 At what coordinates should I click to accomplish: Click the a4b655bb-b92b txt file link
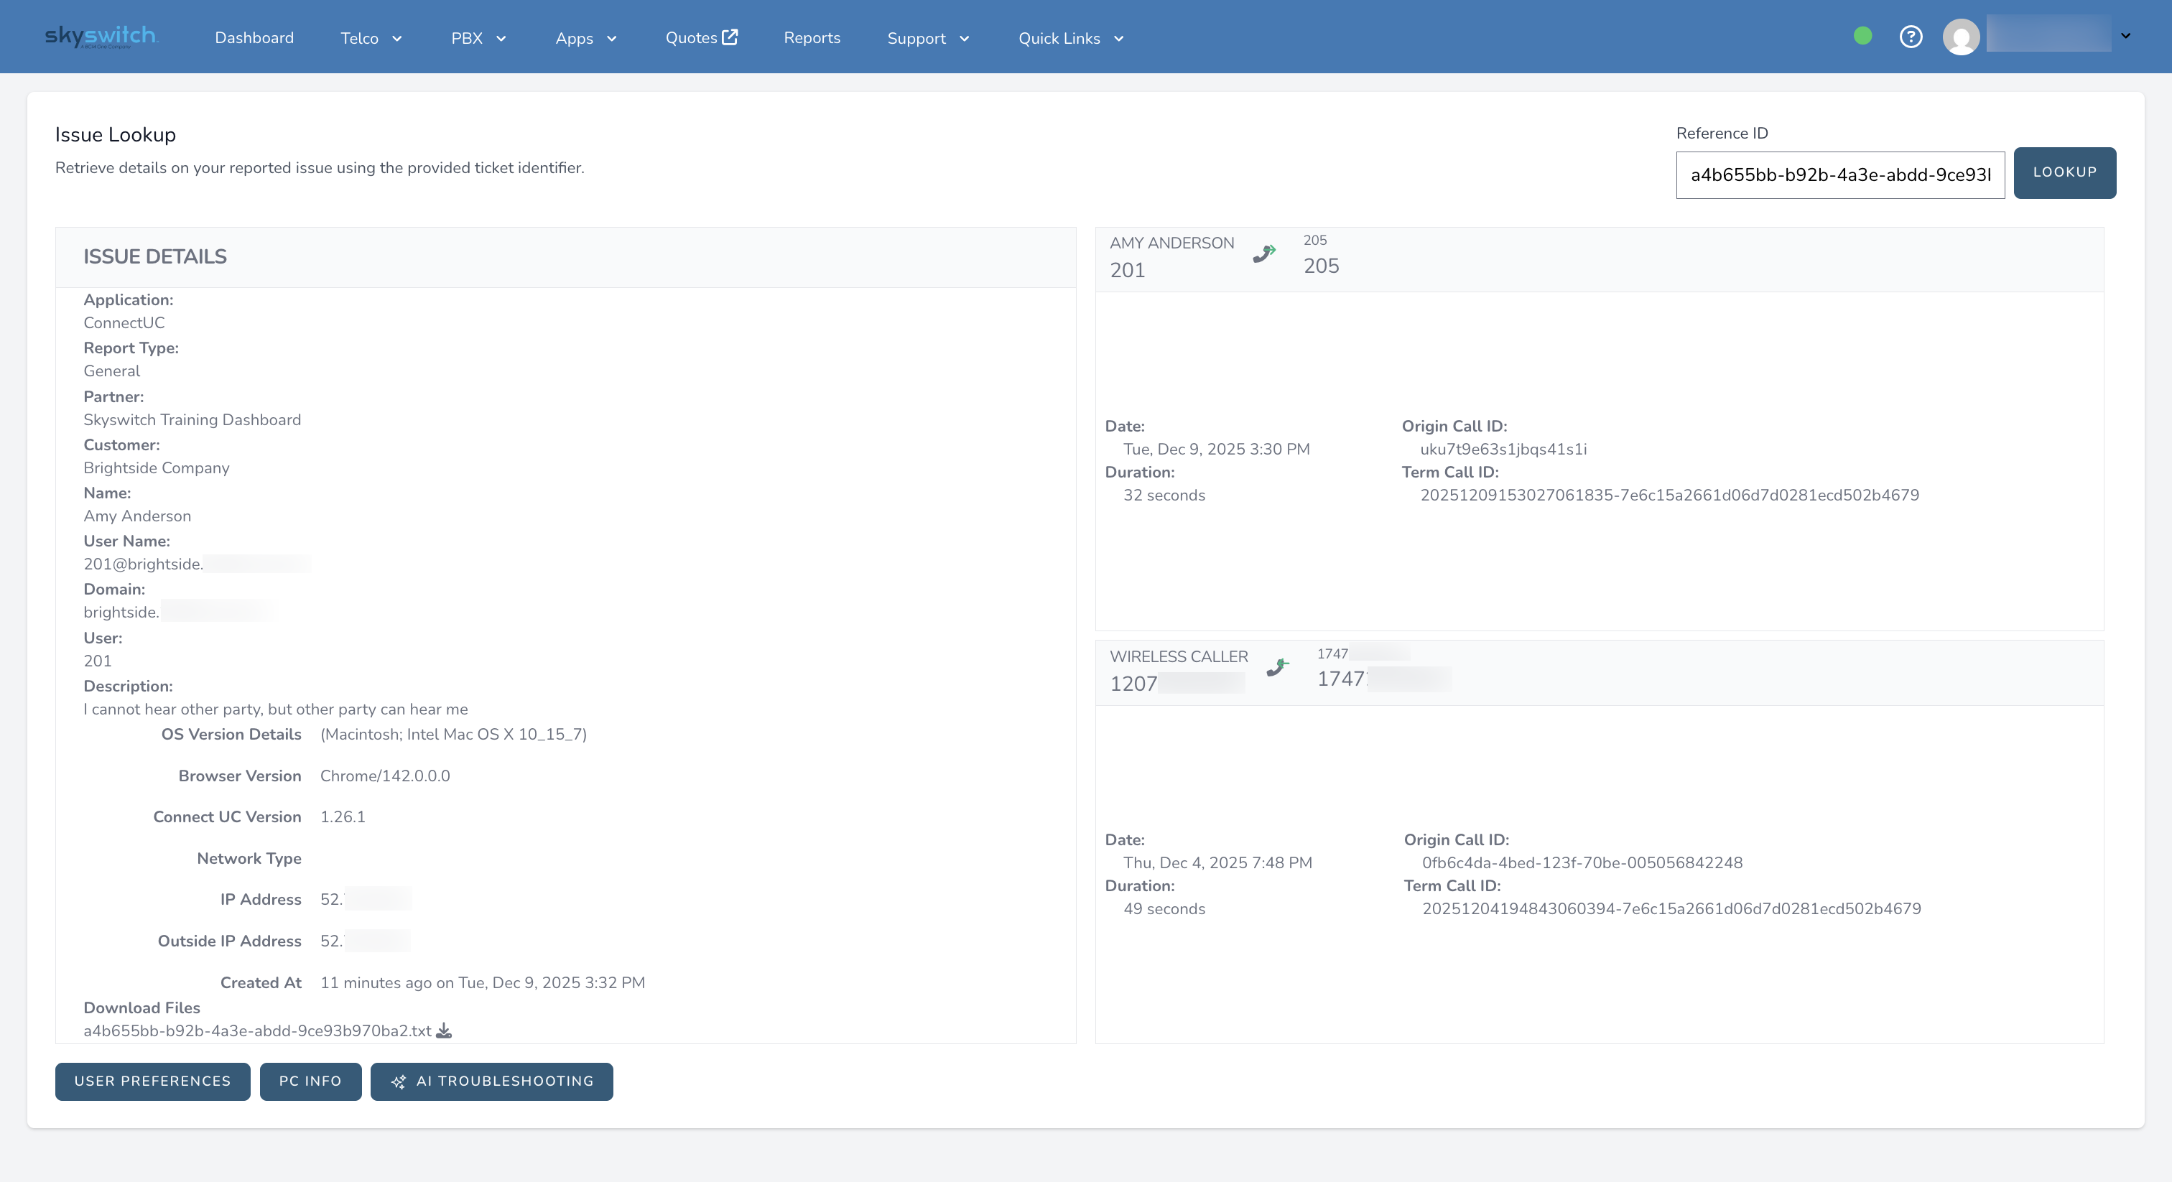tap(257, 1030)
